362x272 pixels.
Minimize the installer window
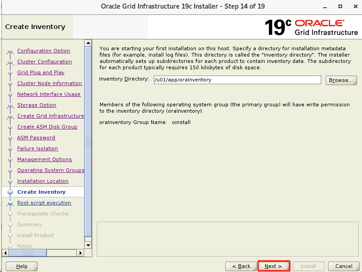[x=325, y=6]
